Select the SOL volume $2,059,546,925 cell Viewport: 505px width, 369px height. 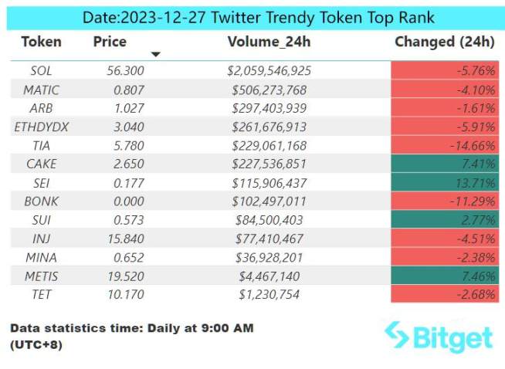269,70
